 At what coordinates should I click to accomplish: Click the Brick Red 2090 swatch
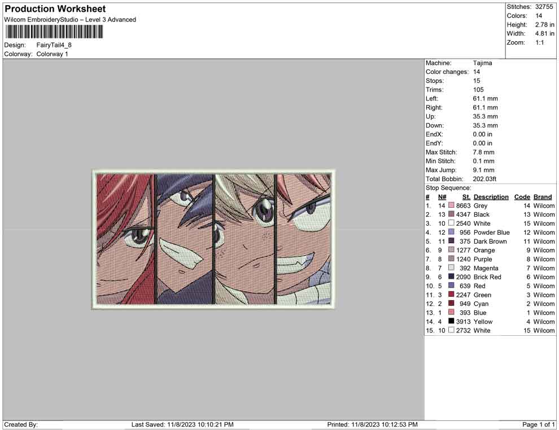coord(451,277)
